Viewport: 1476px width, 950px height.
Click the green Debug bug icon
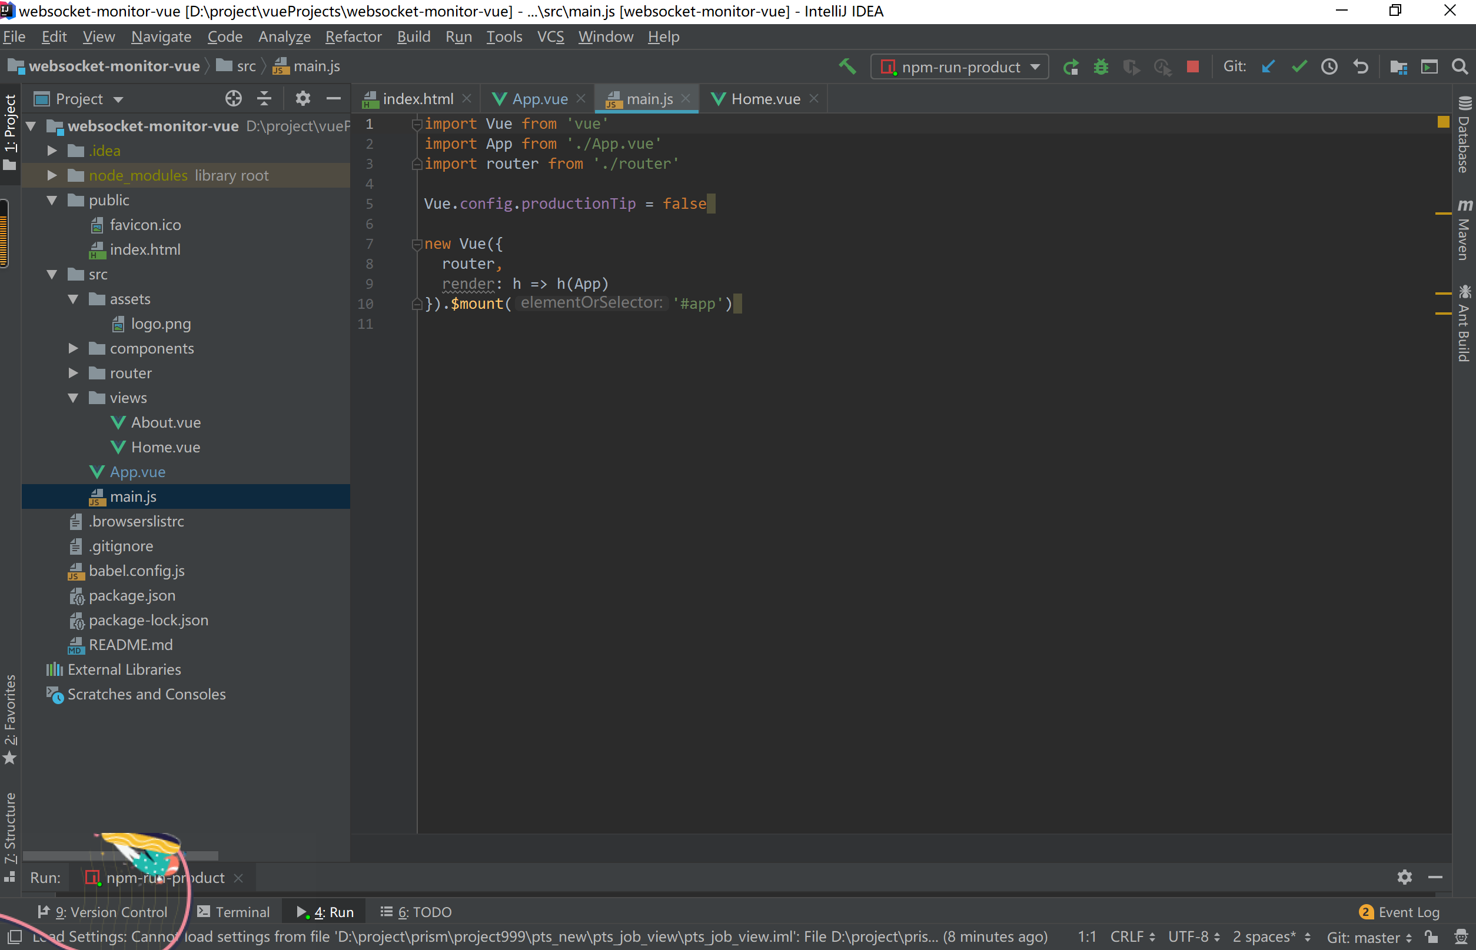tap(1101, 66)
